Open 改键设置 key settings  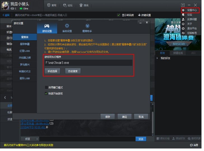(144, 15)
